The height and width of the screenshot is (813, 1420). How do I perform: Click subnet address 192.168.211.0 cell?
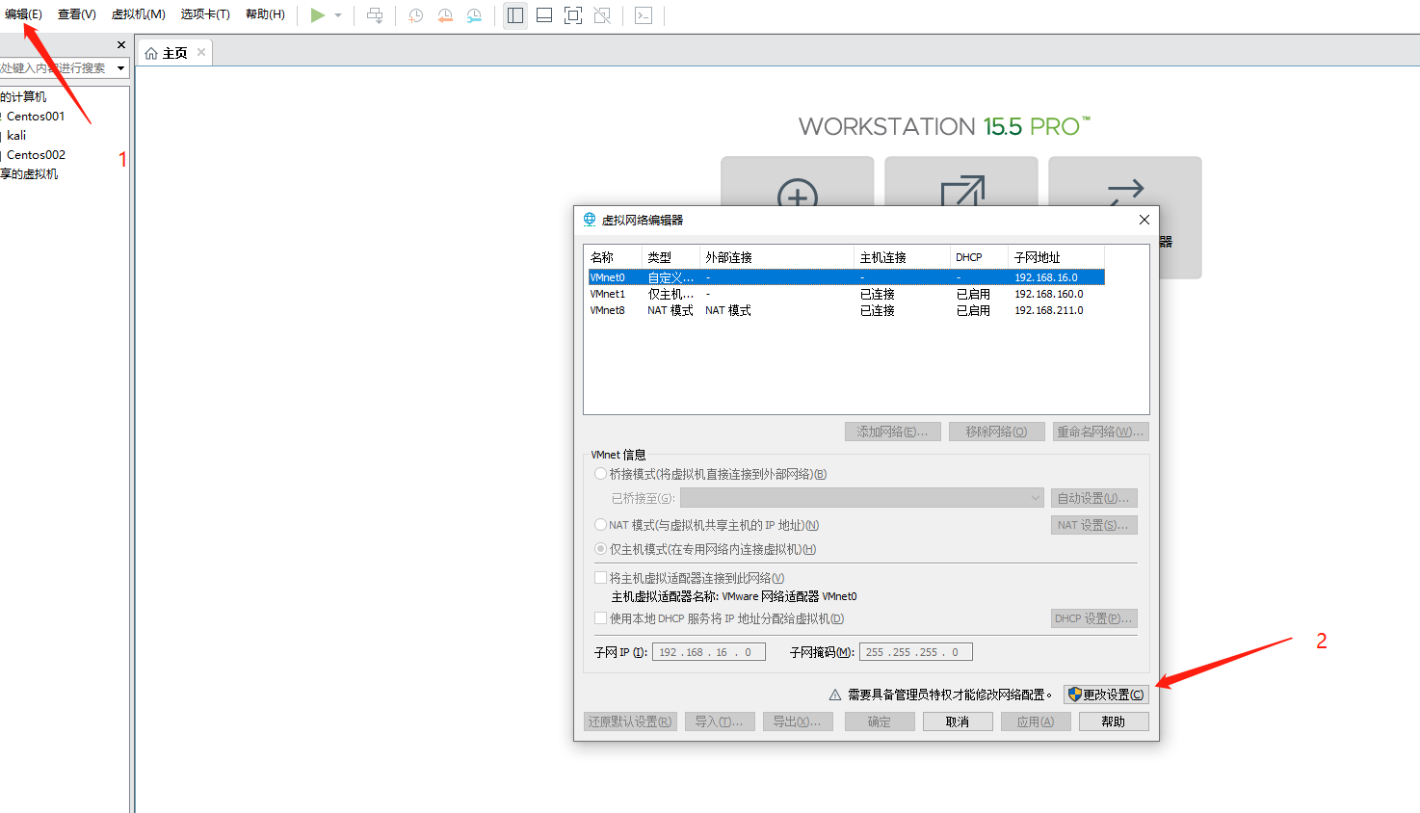coord(1048,310)
